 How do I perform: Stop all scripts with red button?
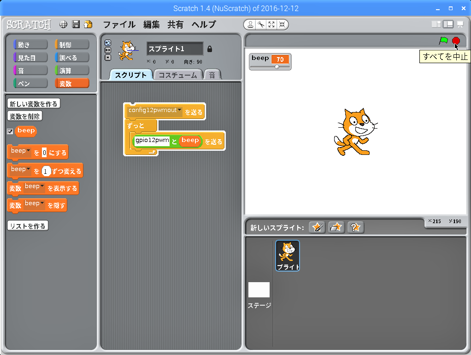[x=456, y=41]
